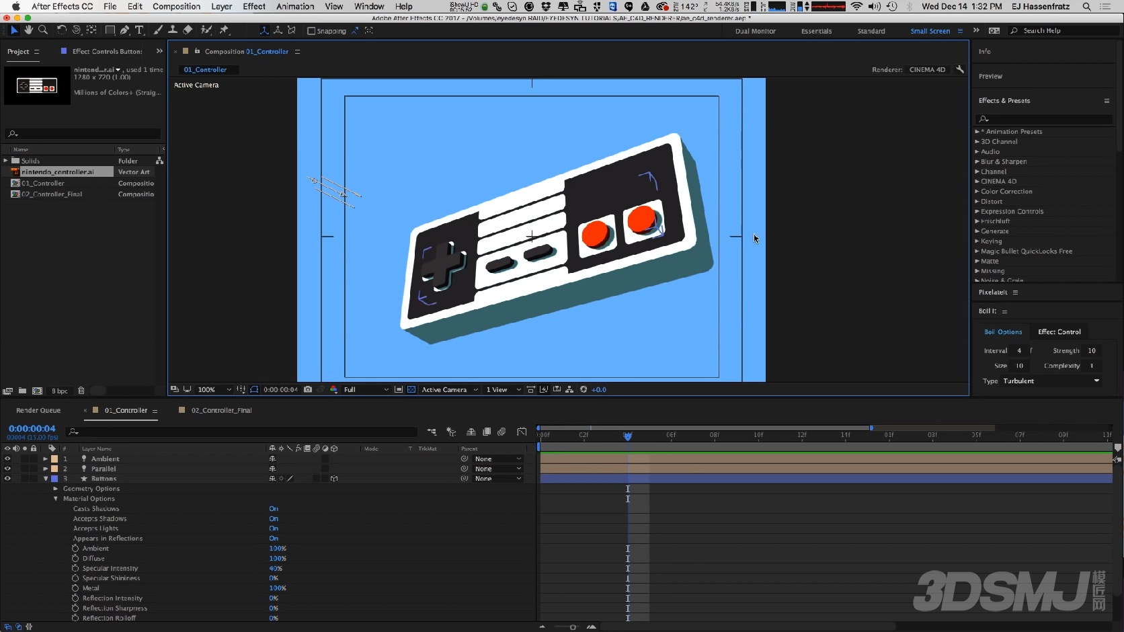Image resolution: width=1124 pixels, height=632 pixels.
Task: Toggle mask and shape path visibility
Action: [254, 389]
